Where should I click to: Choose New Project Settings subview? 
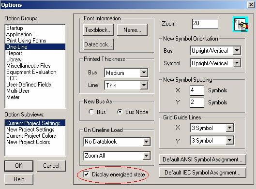tap(30, 130)
